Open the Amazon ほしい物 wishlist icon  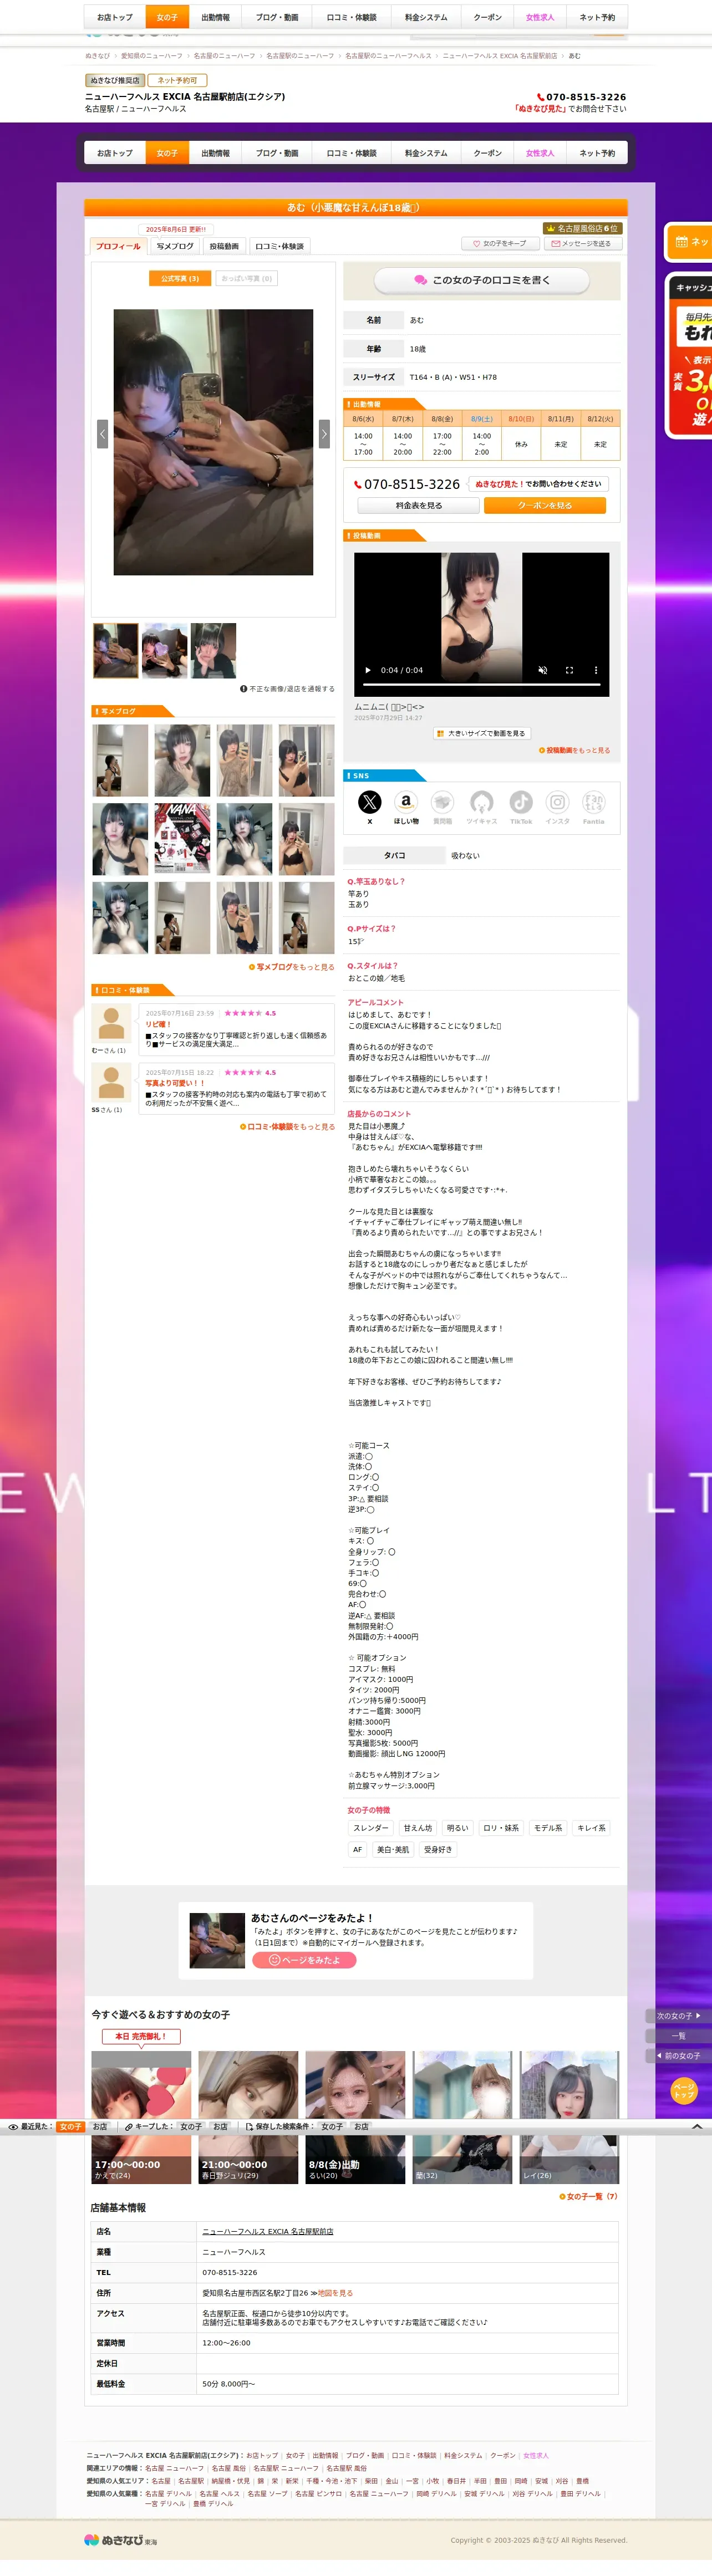tap(406, 801)
